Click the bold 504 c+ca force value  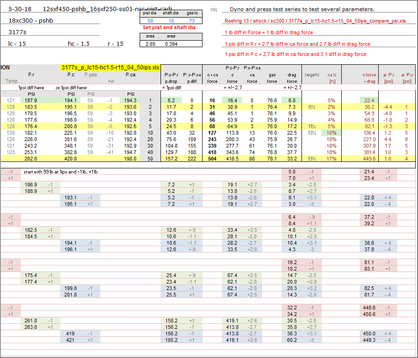coord(213,159)
